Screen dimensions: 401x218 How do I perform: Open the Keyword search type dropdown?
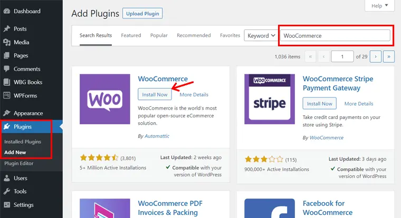pos(261,35)
